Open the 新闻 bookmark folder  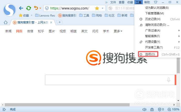pyautogui.click(x=122, y=15)
